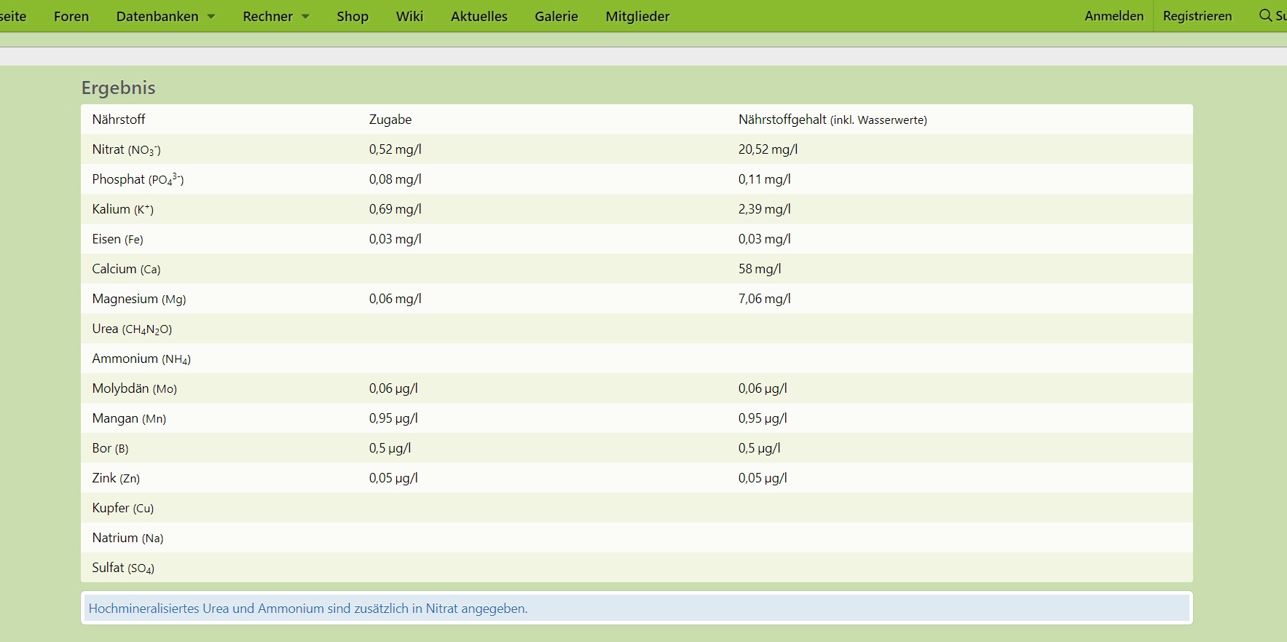The image size is (1287, 642).
Task: Click the Calcium value 58 mg/l
Action: [760, 269]
